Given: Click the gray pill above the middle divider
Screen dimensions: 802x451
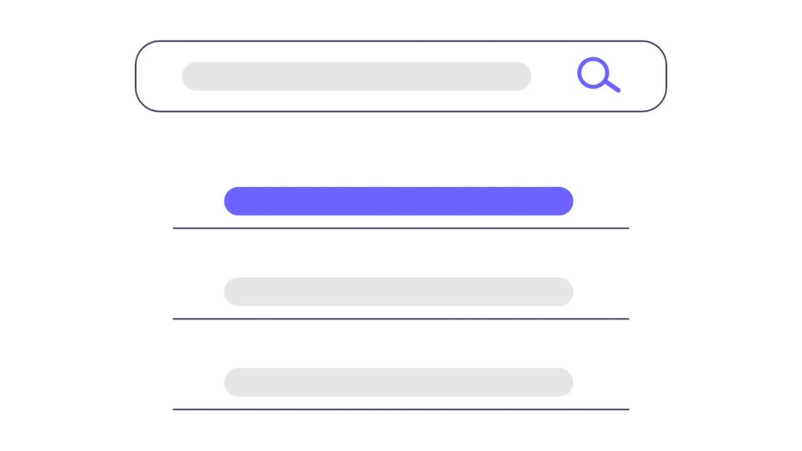Looking at the screenshot, I should [398, 292].
